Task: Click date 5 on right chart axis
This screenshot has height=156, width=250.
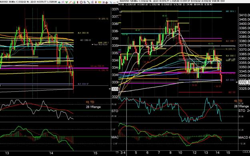Action: (136, 153)
